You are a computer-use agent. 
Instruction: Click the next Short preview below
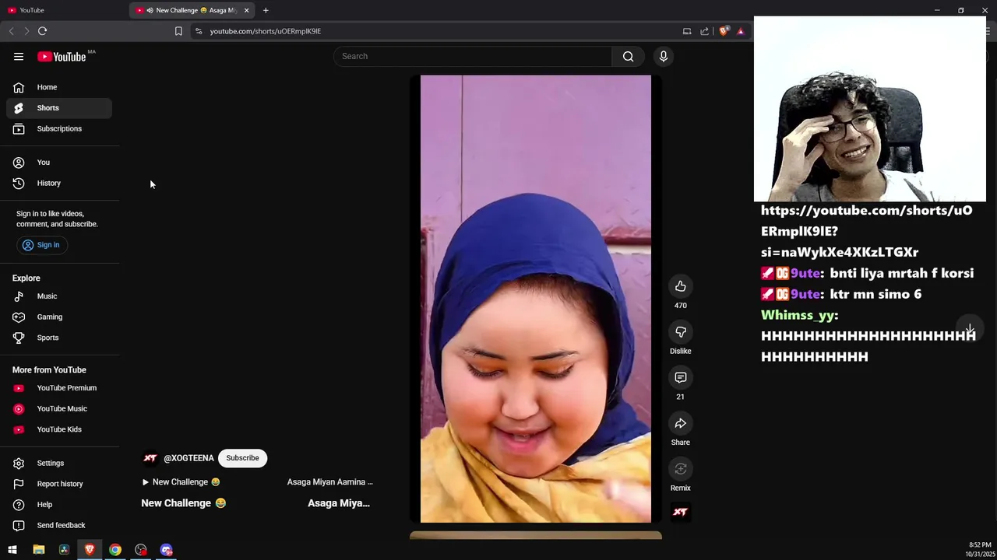point(536,535)
